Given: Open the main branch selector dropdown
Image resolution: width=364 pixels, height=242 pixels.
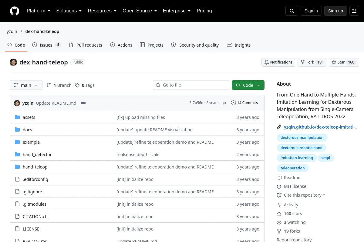Looking at the screenshot, I should [26, 85].
